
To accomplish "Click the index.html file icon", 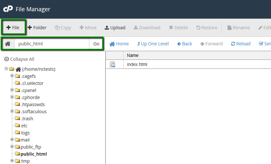I will click(113, 65).
